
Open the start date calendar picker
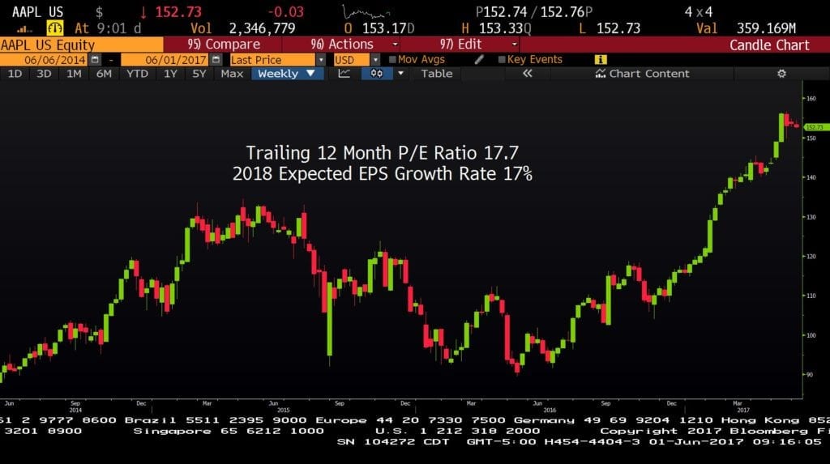click(95, 60)
